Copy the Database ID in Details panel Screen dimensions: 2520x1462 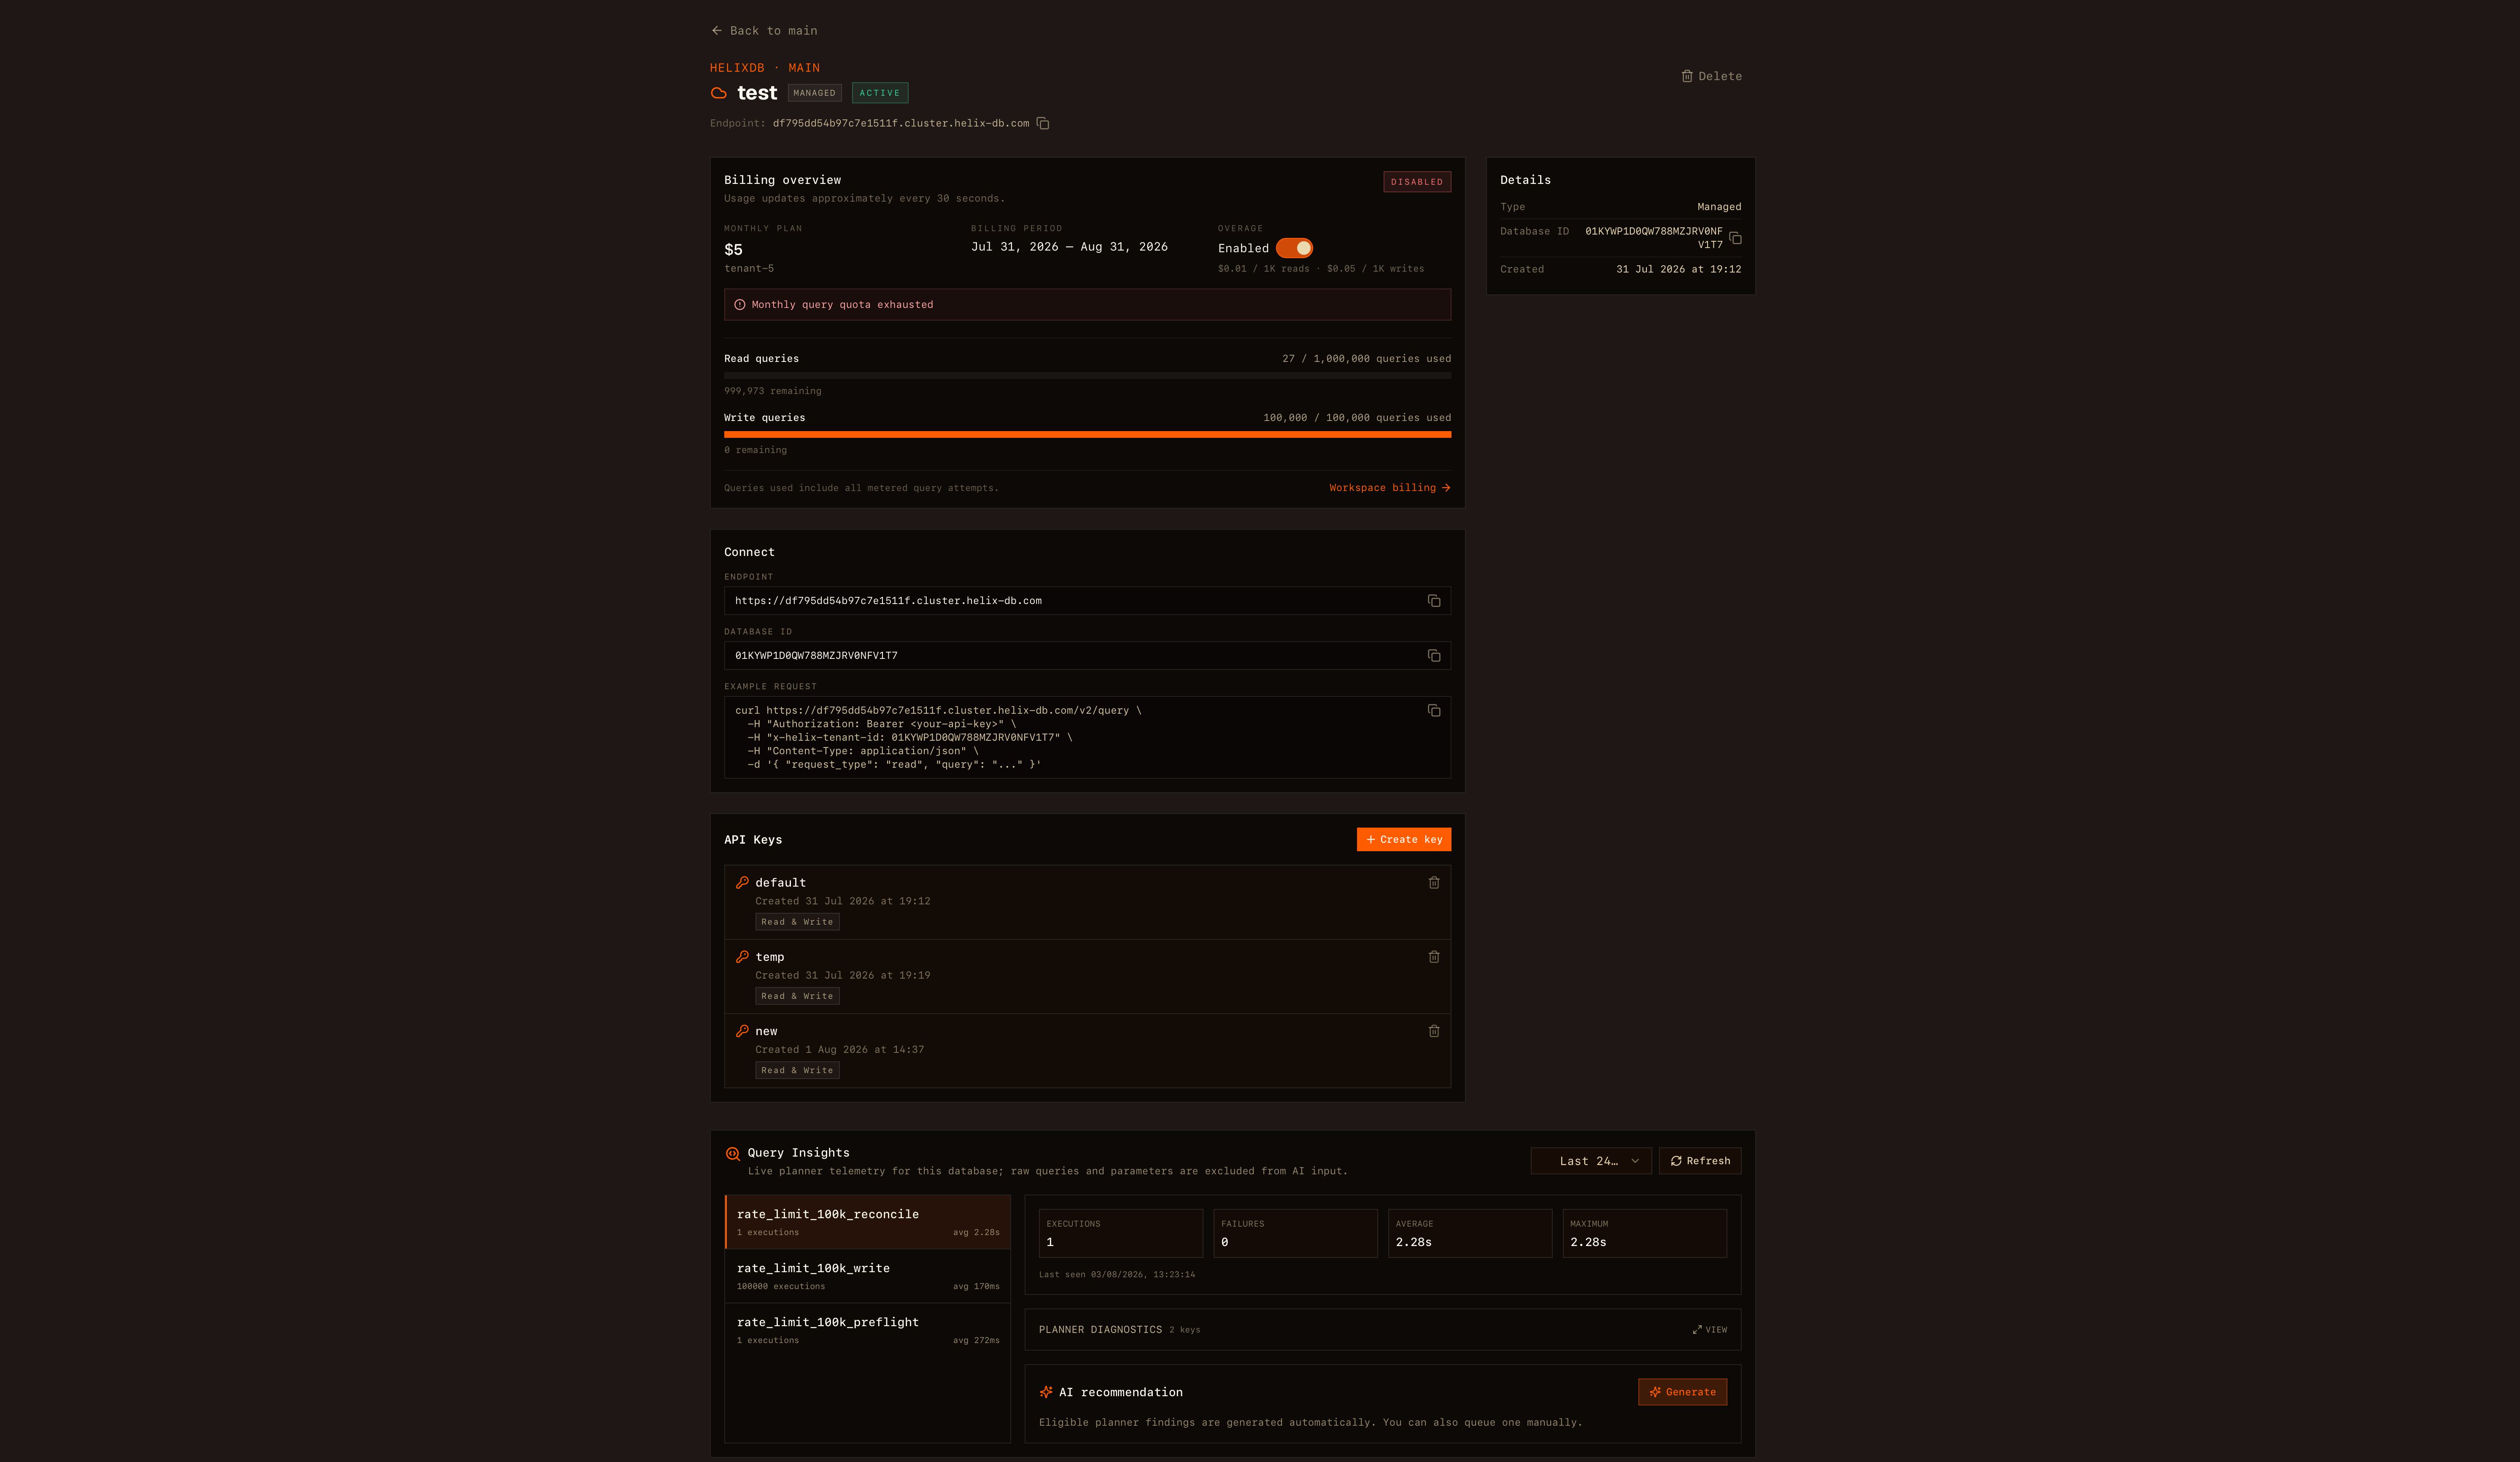[x=1736, y=238]
